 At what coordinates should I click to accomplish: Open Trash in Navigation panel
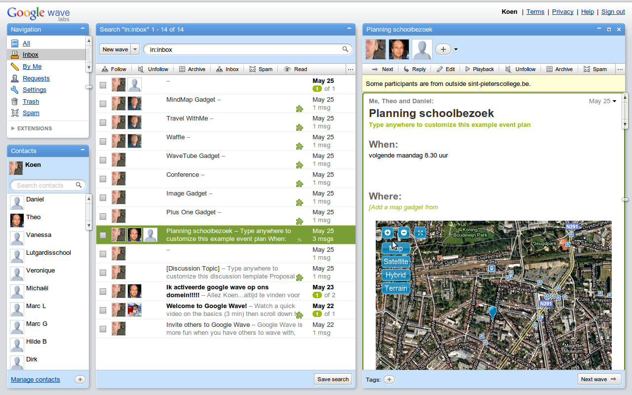(31, 101)
